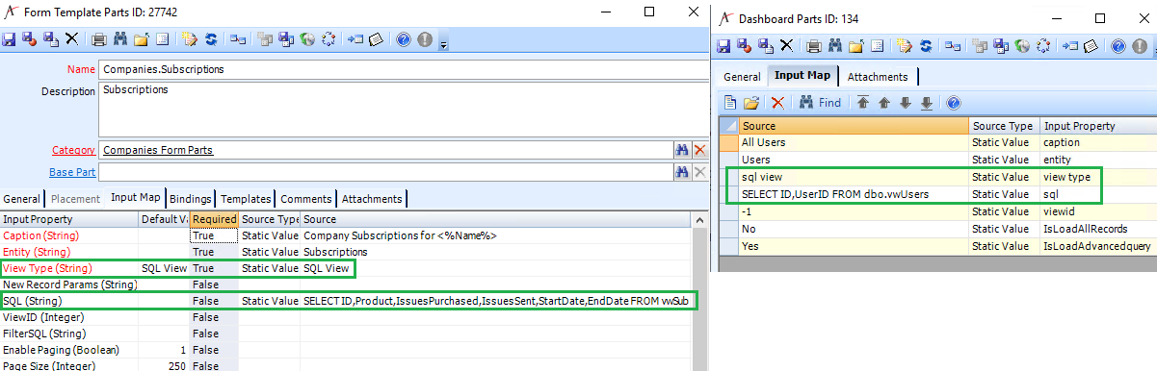Click New document icon in Input Map toolbar
This screenshot has height=371, width=1157.
coord(730,103)
